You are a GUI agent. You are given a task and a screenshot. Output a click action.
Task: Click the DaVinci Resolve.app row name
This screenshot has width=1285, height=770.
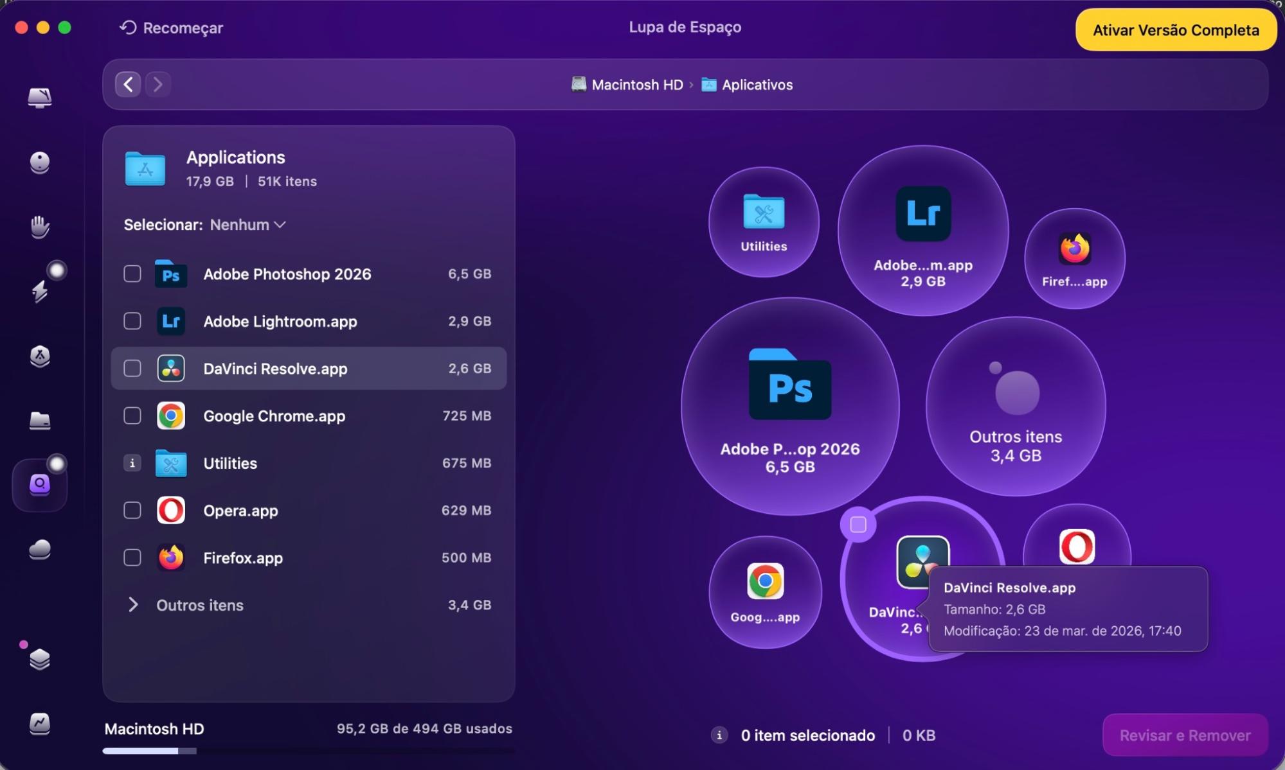[275, 369]
